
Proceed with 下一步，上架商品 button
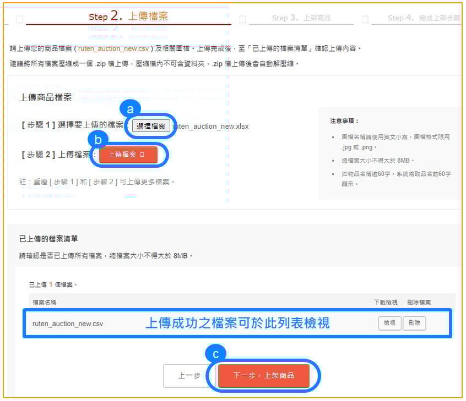tap(263, 376)
